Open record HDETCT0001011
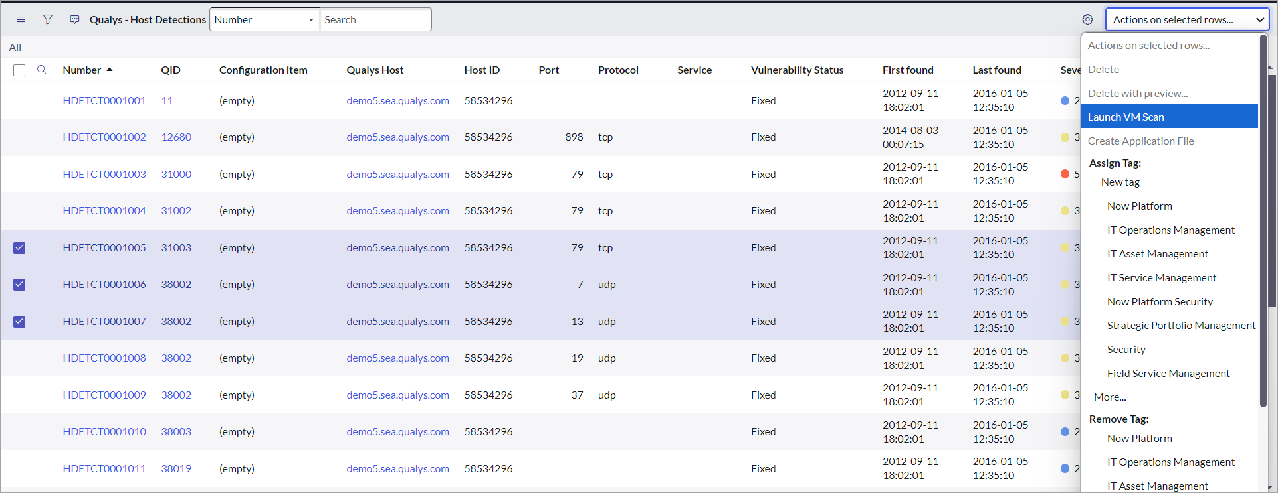The height and width of the screenshot is (493, 1278). point(104,469)
